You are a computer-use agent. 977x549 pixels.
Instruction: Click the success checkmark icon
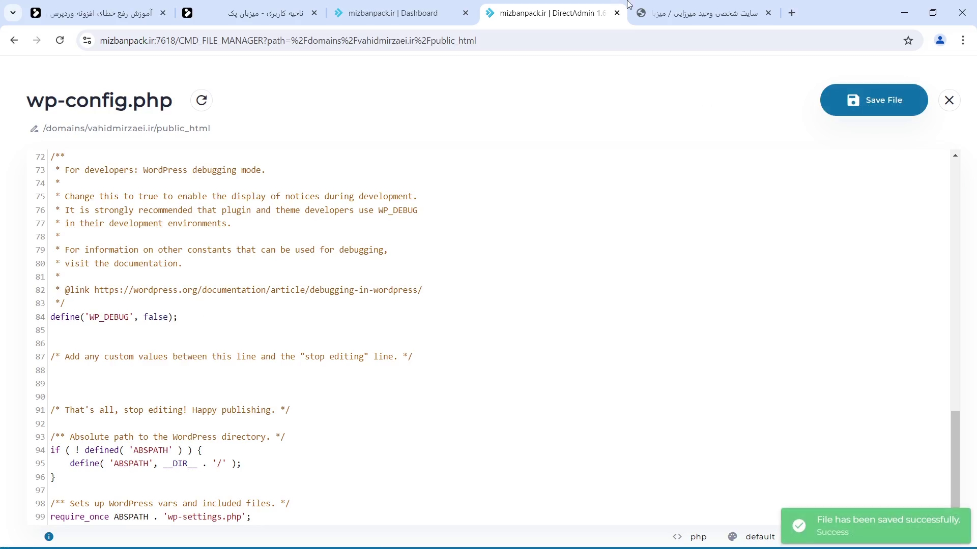[799, 526]
